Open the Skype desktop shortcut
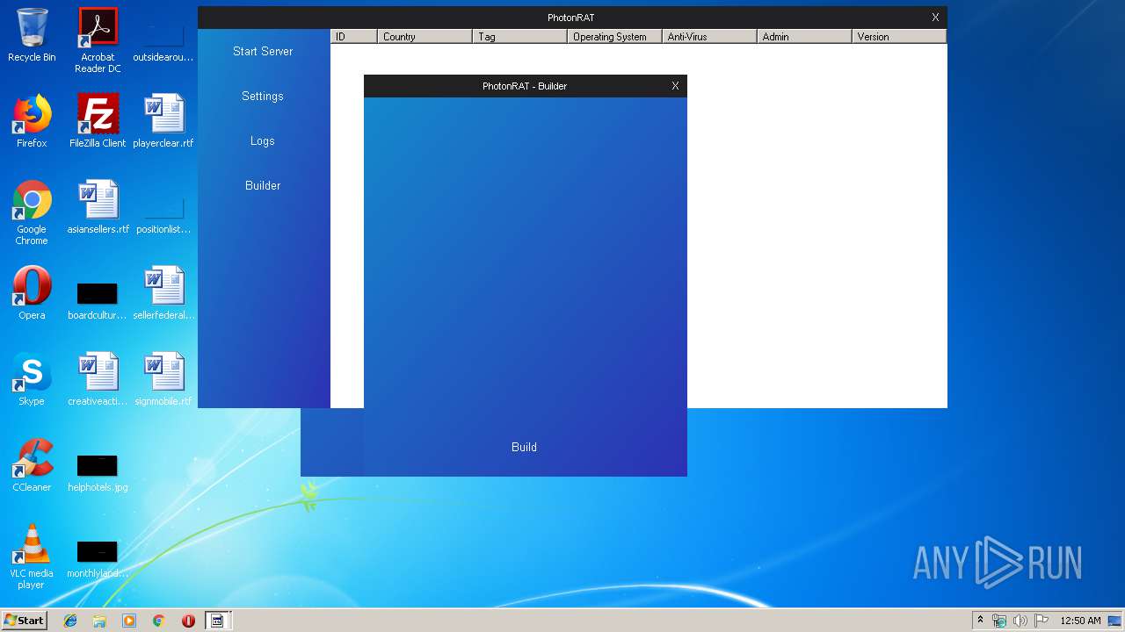Screen dimensions: 1125x632 (x=32, y=379)
